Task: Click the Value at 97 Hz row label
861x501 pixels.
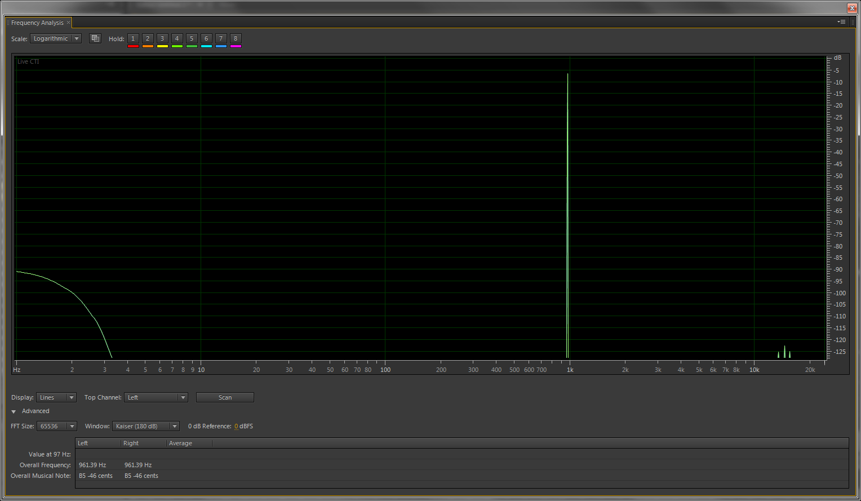Action: (x=50, y=454)
